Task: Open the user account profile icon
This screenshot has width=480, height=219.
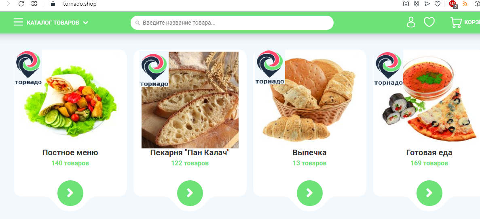Action: pos(411,22)
